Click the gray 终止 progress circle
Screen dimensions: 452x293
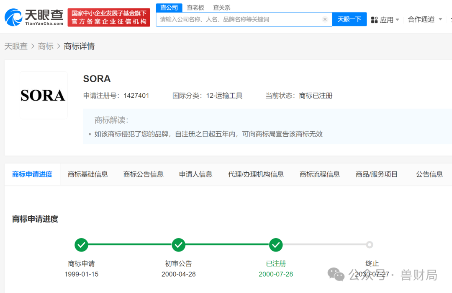[369, 245]
